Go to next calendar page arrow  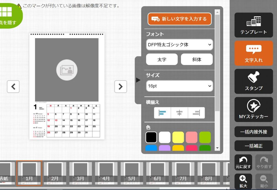point(121,86)
